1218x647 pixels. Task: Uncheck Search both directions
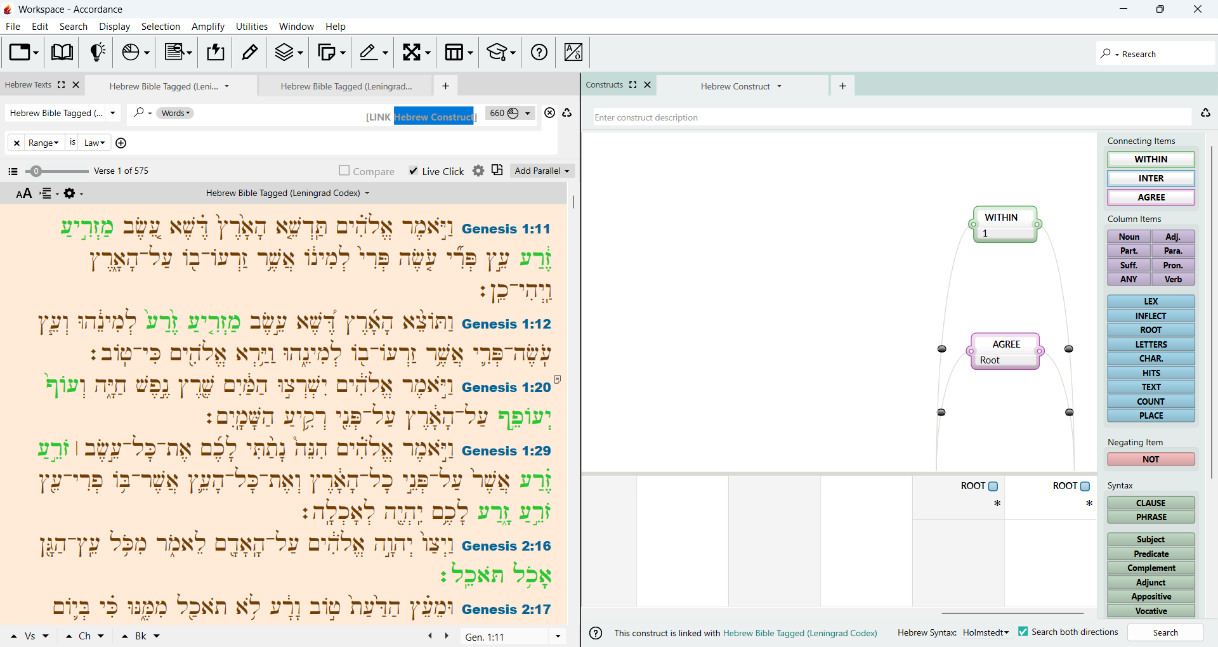[x=1023, y=632]
